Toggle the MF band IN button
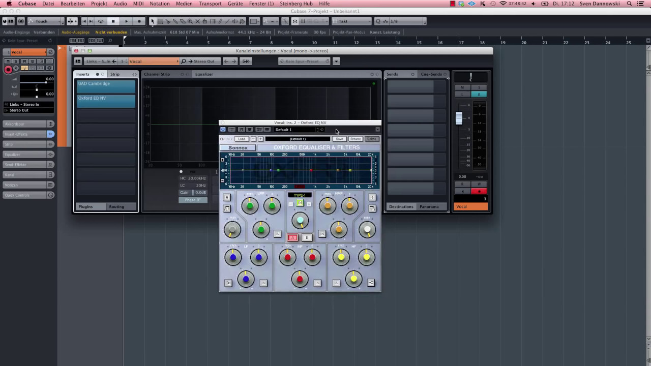Viewport: 651px width, 366px height. [x=317, y=283]
